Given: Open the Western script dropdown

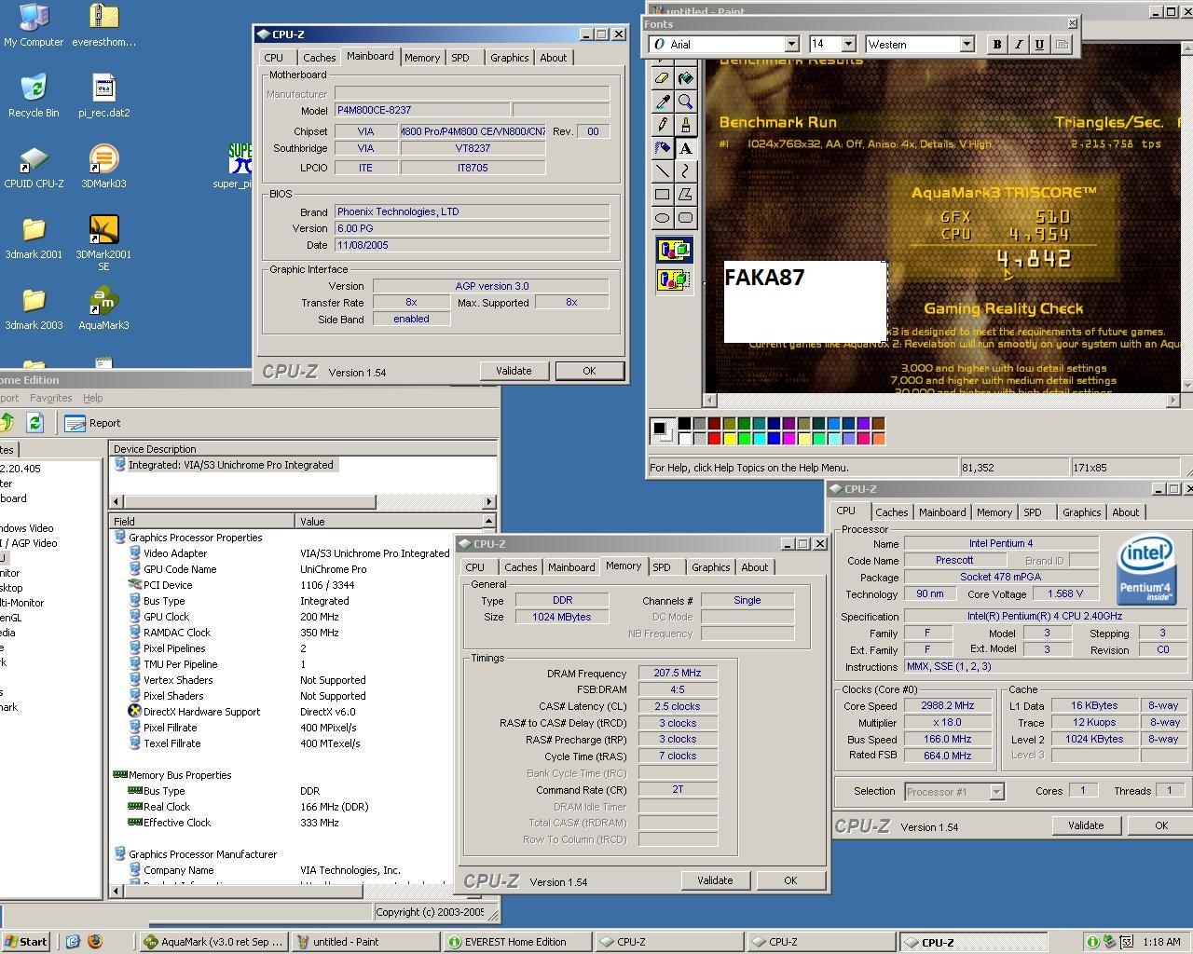Looking at the screenshot, I should (967, 44).
